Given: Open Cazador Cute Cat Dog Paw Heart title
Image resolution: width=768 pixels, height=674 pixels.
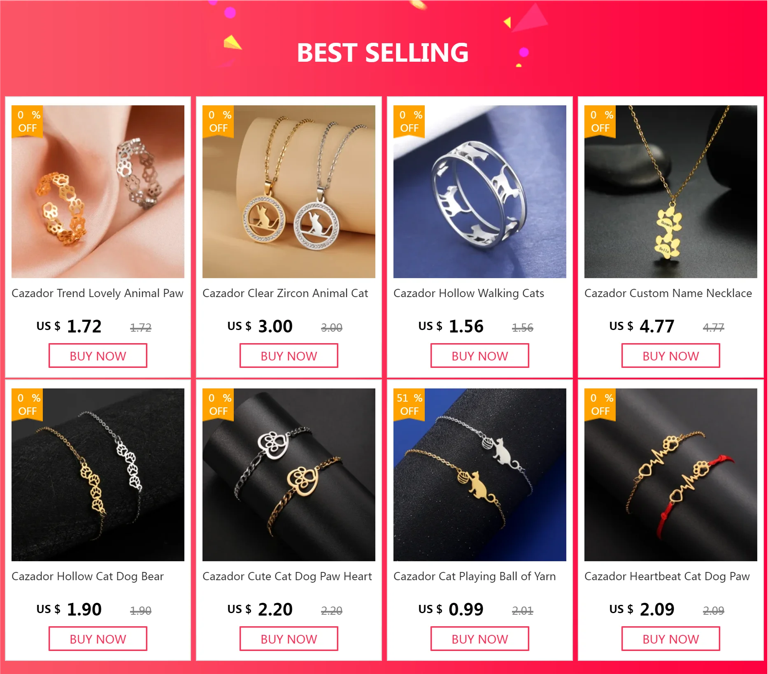Looking at the screenshot, I should (287, 576).
